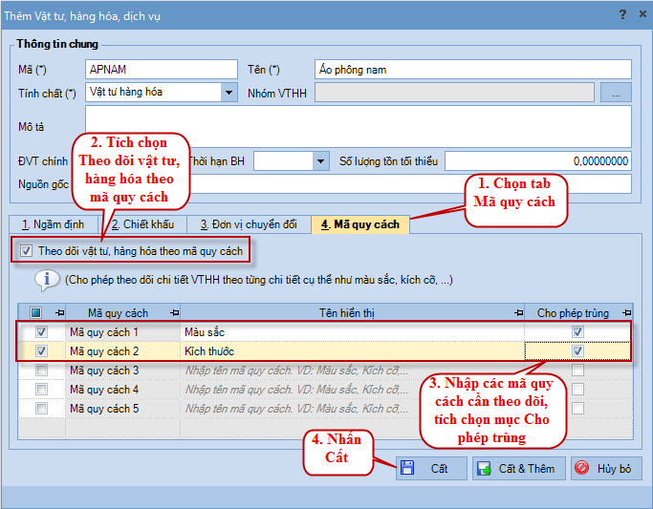653x509 pixels.
Task: Click the info bubble icon below the checkbox
Action: tap(47, 280)
